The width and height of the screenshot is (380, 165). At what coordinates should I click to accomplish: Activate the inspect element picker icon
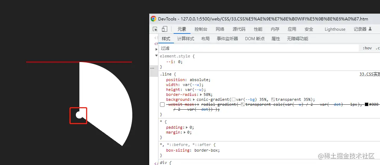point(155,29)
